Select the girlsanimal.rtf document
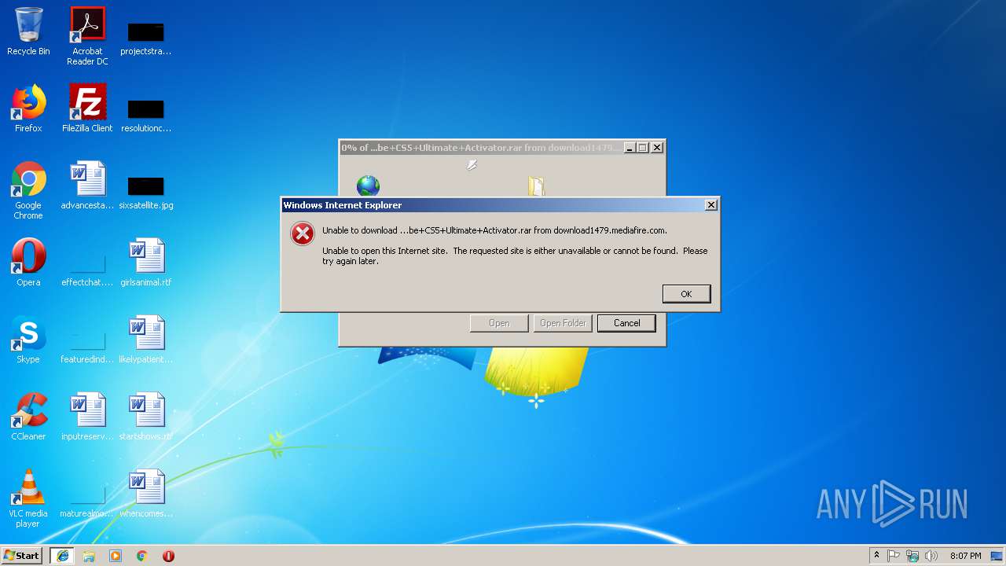 click(146, 263)
